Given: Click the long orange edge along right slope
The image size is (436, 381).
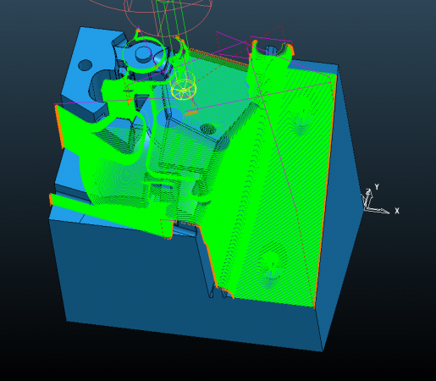Looking at the screenshot, I should [x=324, y=192].
